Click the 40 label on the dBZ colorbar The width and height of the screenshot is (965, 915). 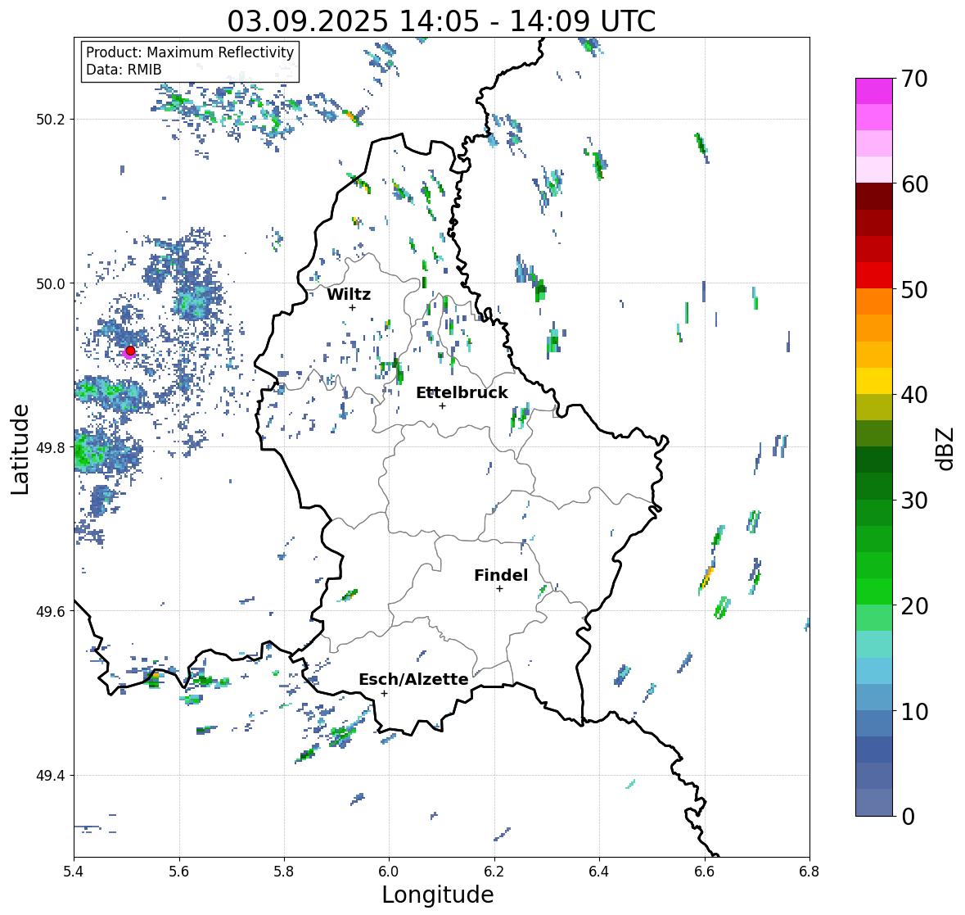pos(914,395)
